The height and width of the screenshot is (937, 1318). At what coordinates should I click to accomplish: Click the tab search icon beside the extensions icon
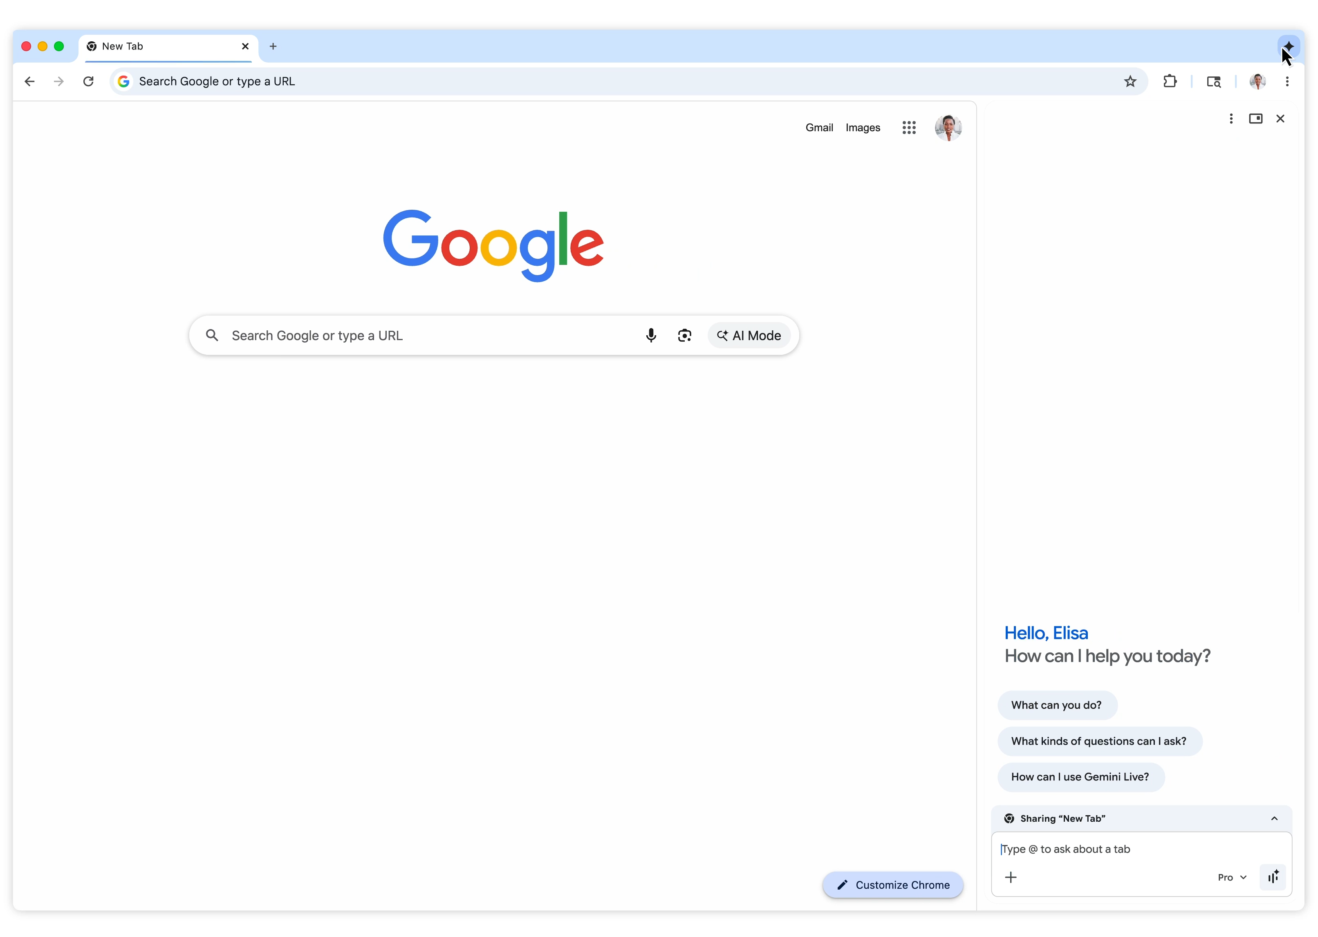[x=1214, y=81]
